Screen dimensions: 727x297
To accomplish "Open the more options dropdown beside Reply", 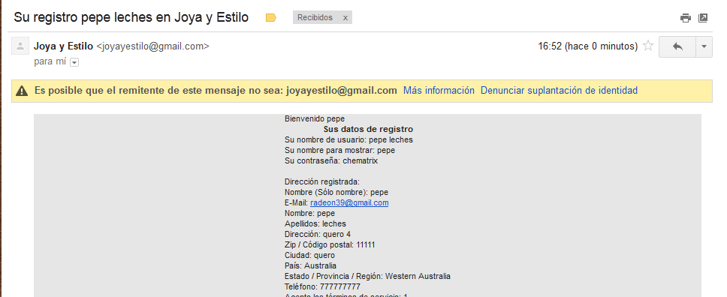I will pos(704,46).
